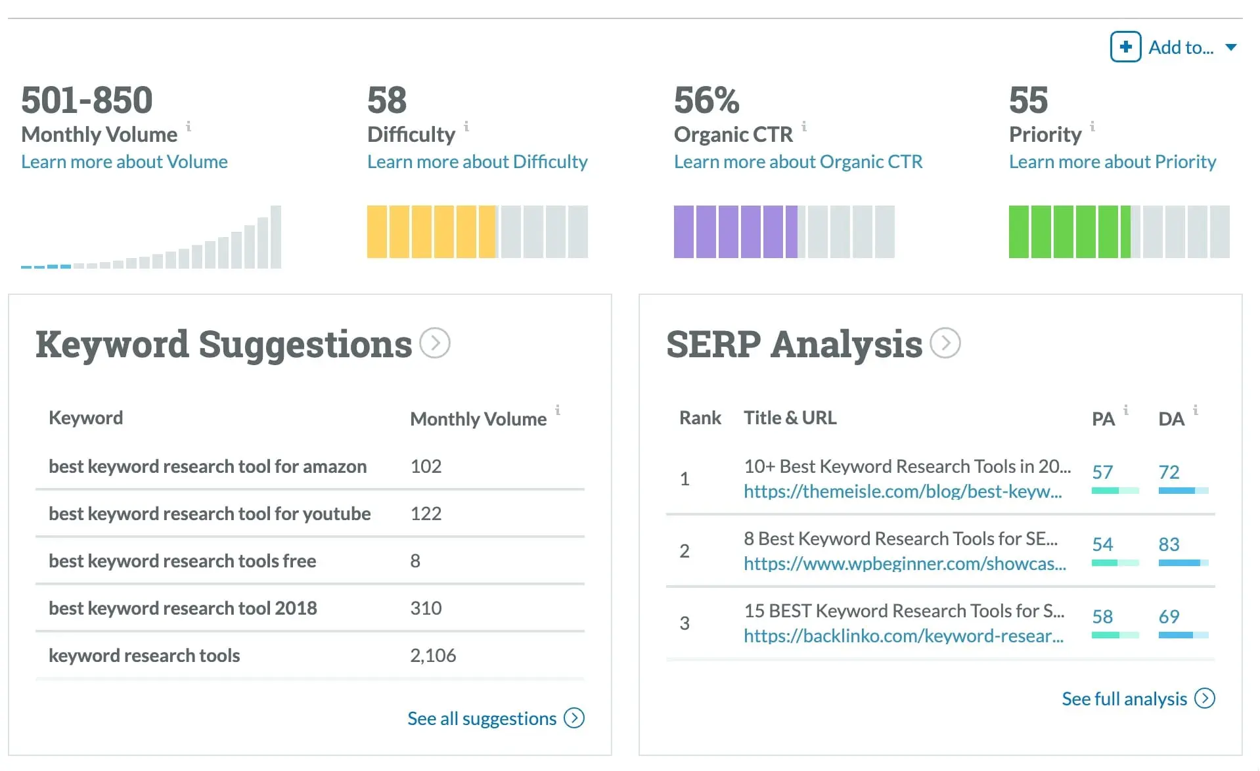The image size is (1260, 771).
Task: Click info icon beside PA column header
Action: pos(1126,410)
